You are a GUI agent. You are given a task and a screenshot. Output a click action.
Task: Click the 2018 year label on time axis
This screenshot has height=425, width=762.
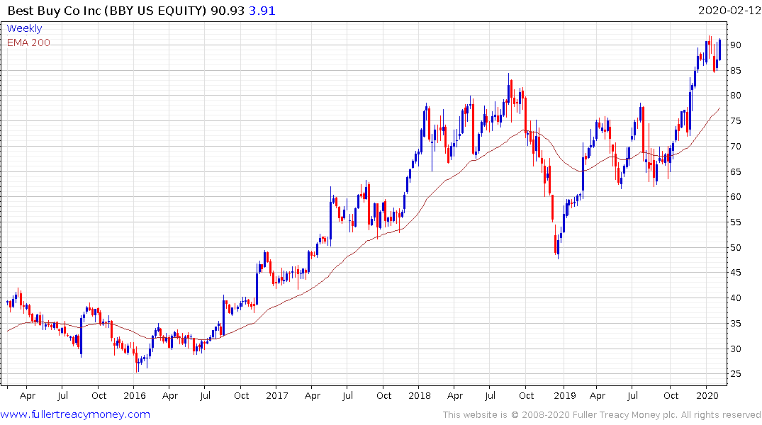(x=420, y=395)
